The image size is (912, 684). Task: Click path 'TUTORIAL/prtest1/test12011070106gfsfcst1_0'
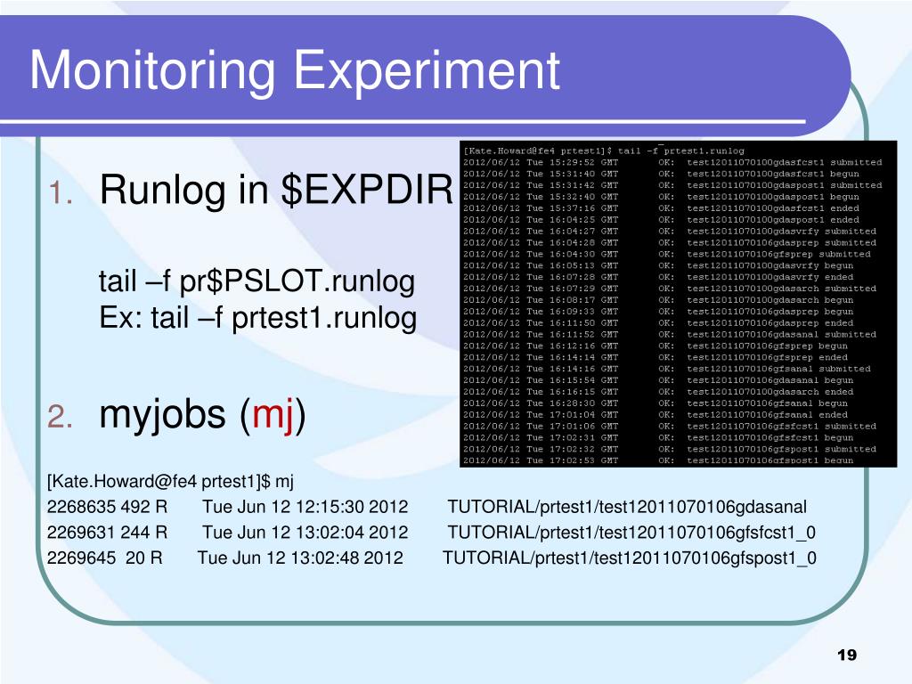click(631, 533)
